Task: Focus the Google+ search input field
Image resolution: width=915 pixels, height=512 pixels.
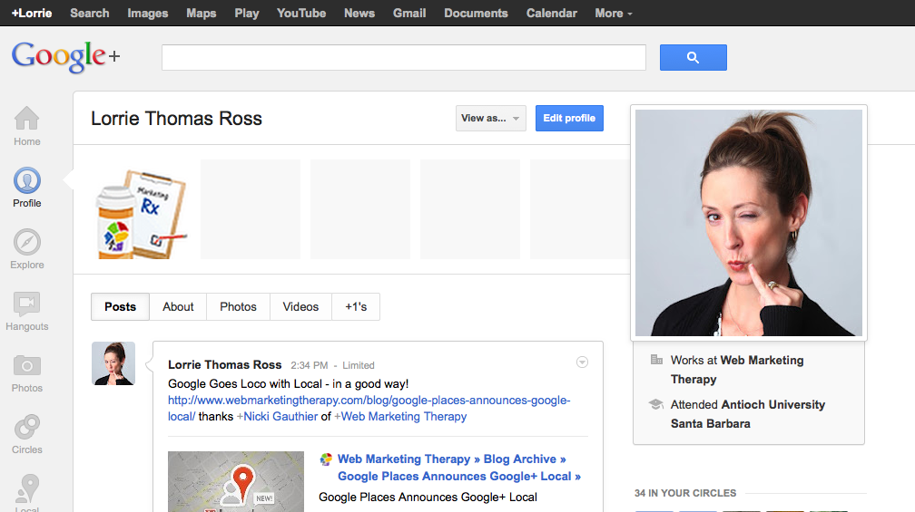Action: [404, 57]
